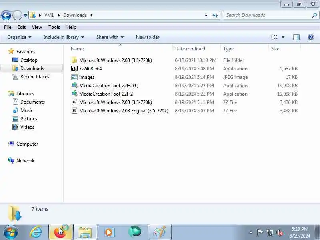
Task: Click the VM1 breadcrumb in the address bar
Action: pyautogui.click(x=49, y=15)
